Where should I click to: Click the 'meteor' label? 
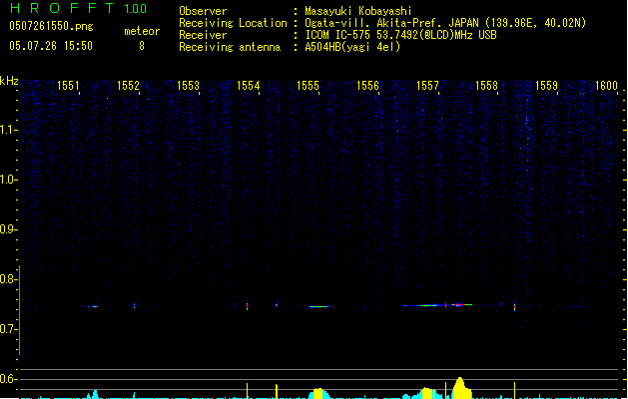142,31
